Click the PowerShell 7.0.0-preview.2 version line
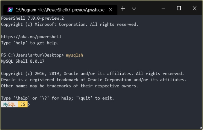 pos(32,18)
